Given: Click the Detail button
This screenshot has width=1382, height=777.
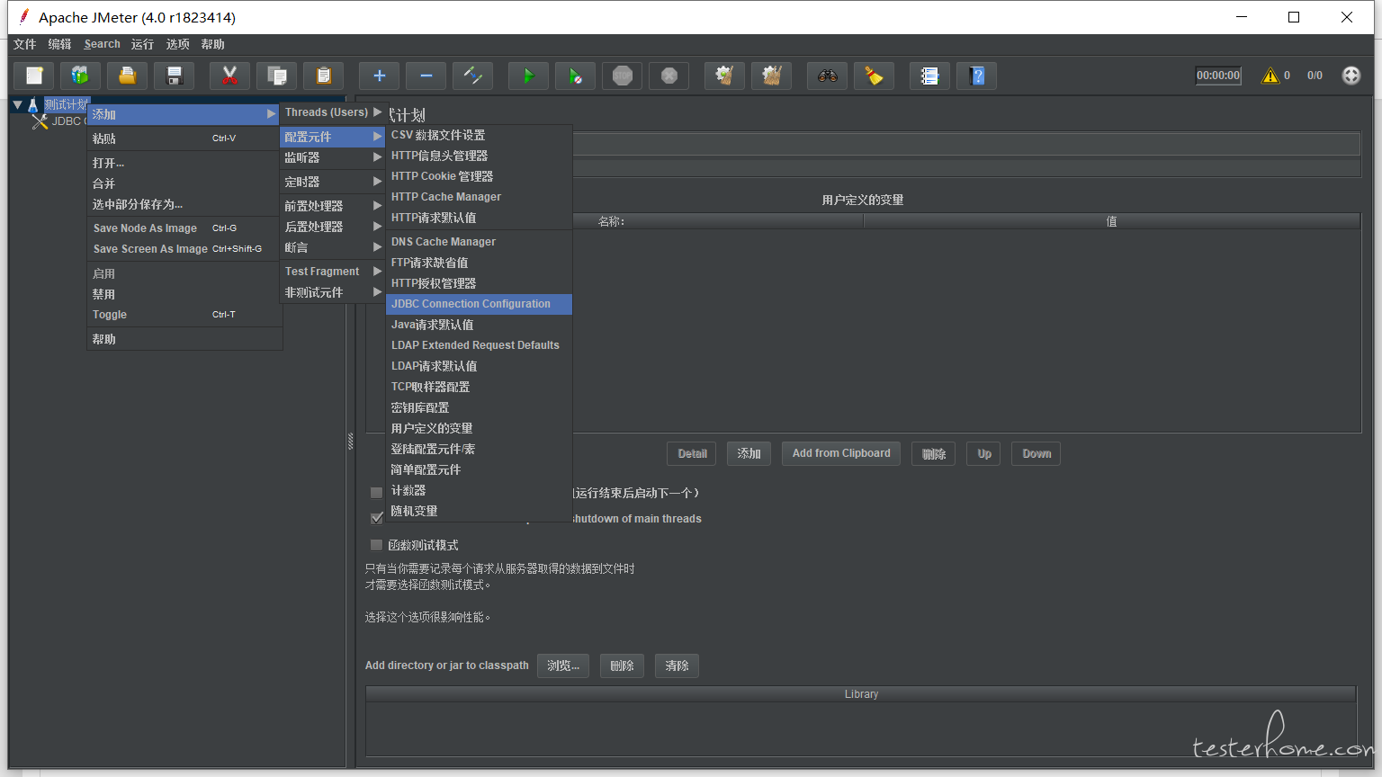Looking at the screenshot, I should pyautogui.click(x=692, y=453).
